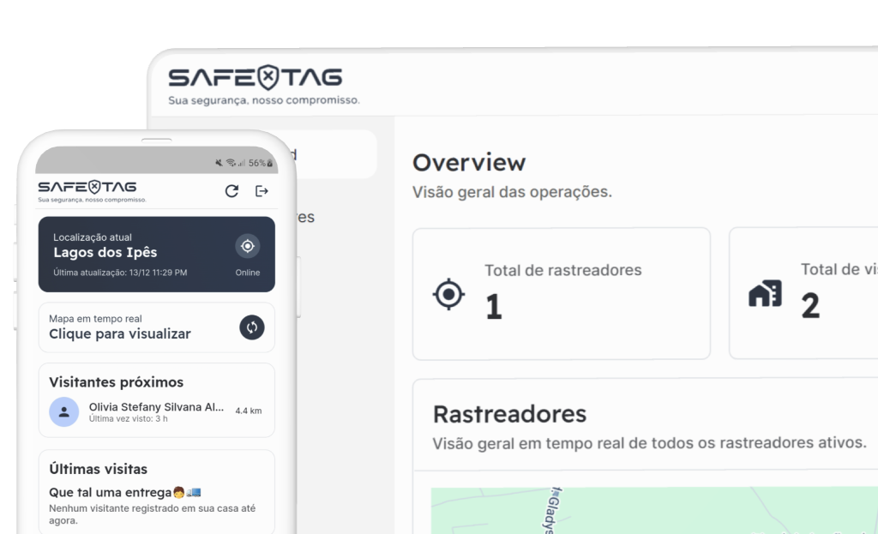Tap 'Que tal uma entrega' message

pyautogui.click(x=125, y=493)
